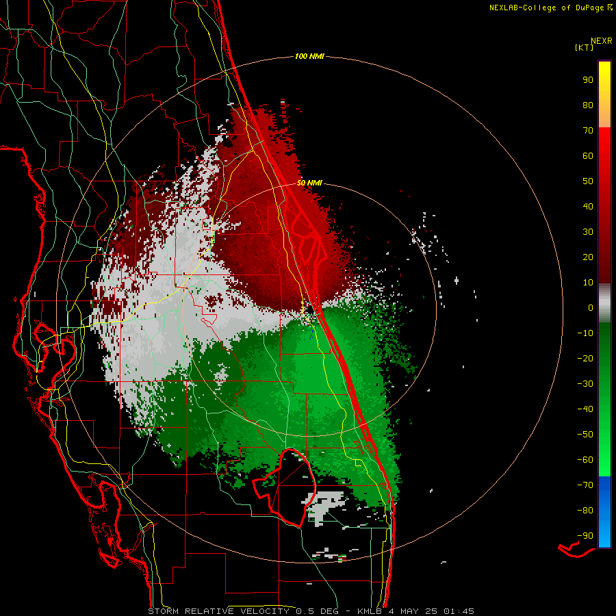Click the 50 NMI range ring label
This screenshot has height=616, width=616.
[x=309, y=183]
